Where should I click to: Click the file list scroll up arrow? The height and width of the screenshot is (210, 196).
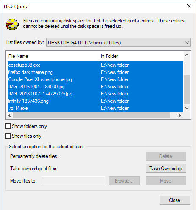coord(187,55)
